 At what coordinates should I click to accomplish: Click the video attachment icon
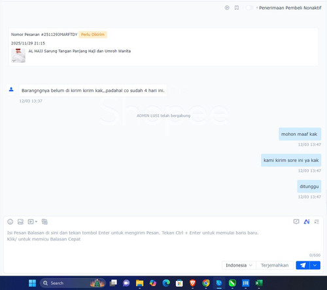coord(31,221)
